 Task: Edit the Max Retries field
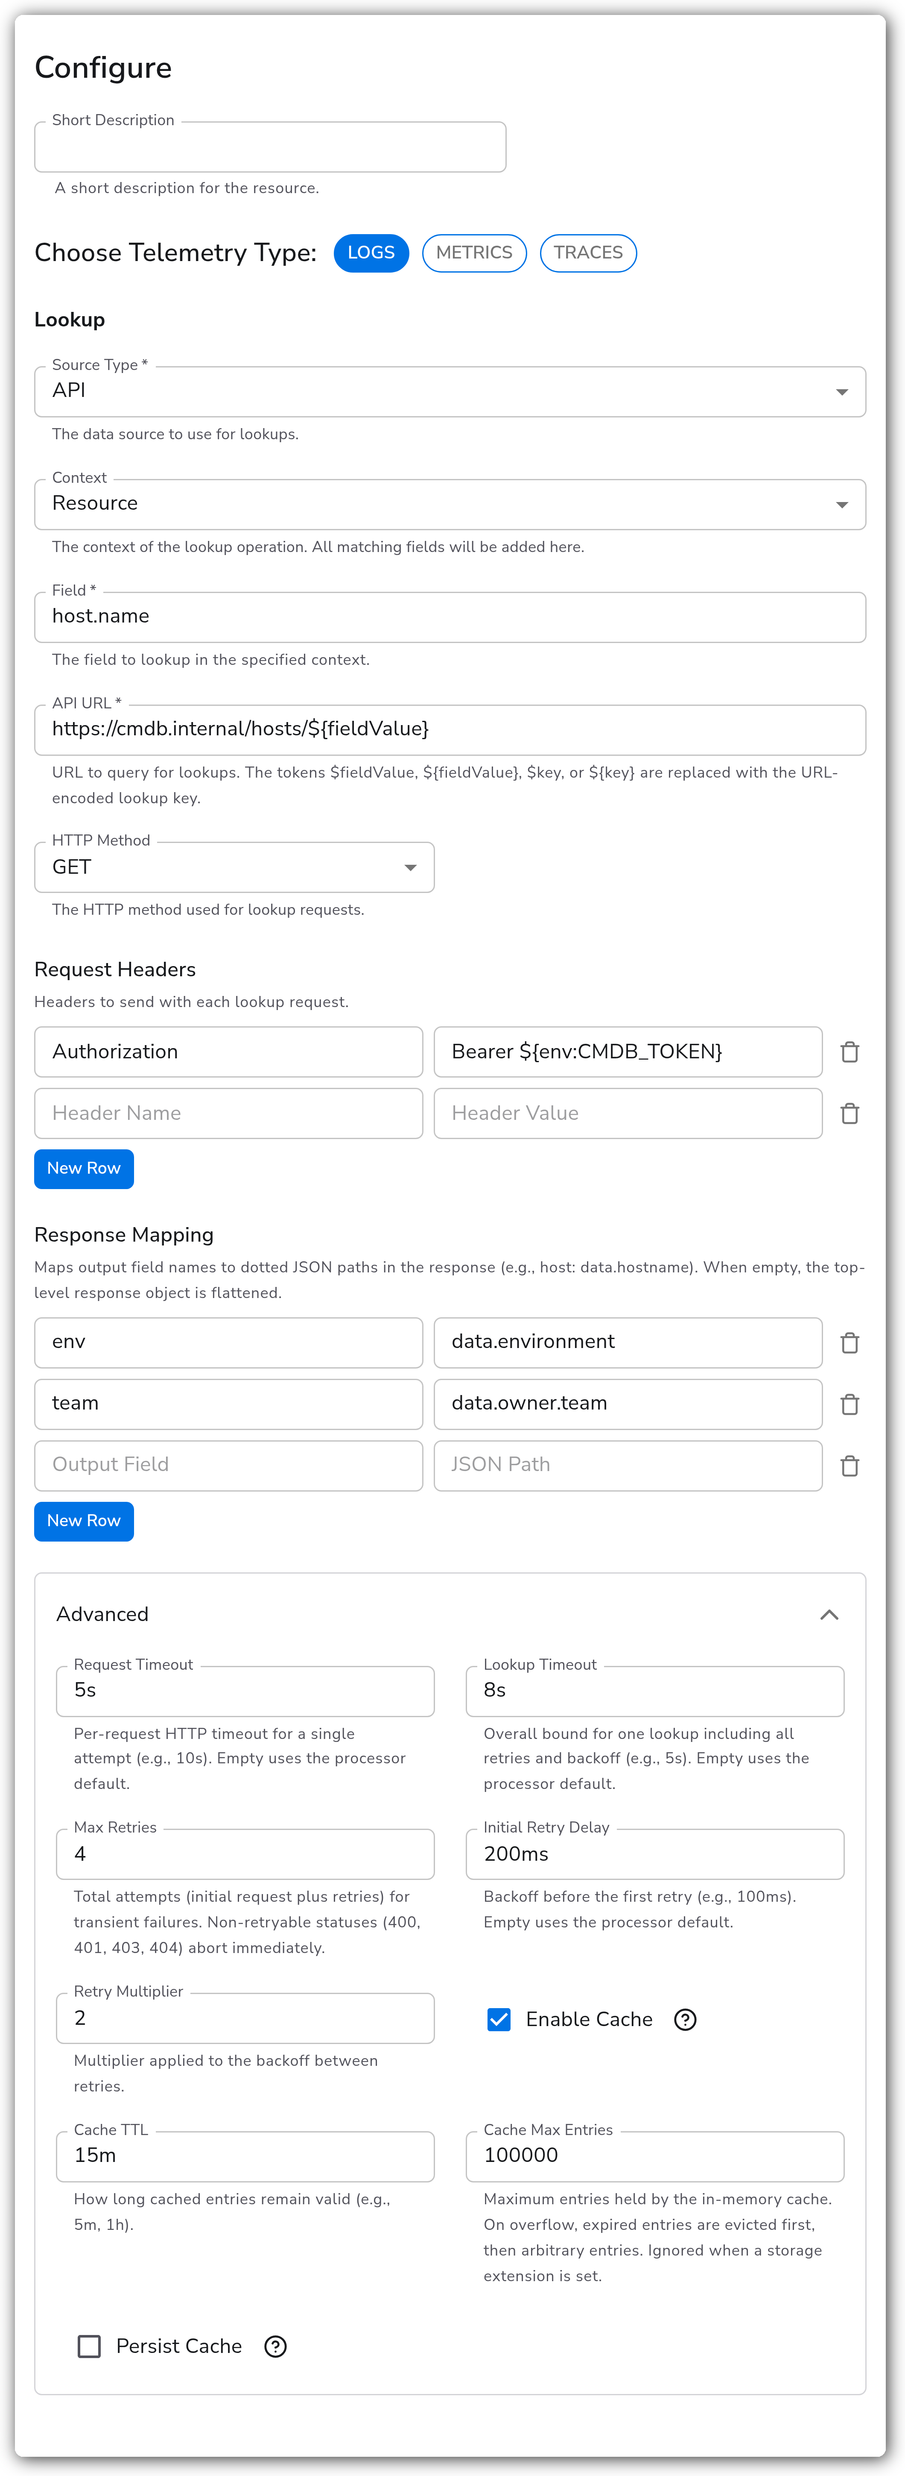coord(245,1854)
